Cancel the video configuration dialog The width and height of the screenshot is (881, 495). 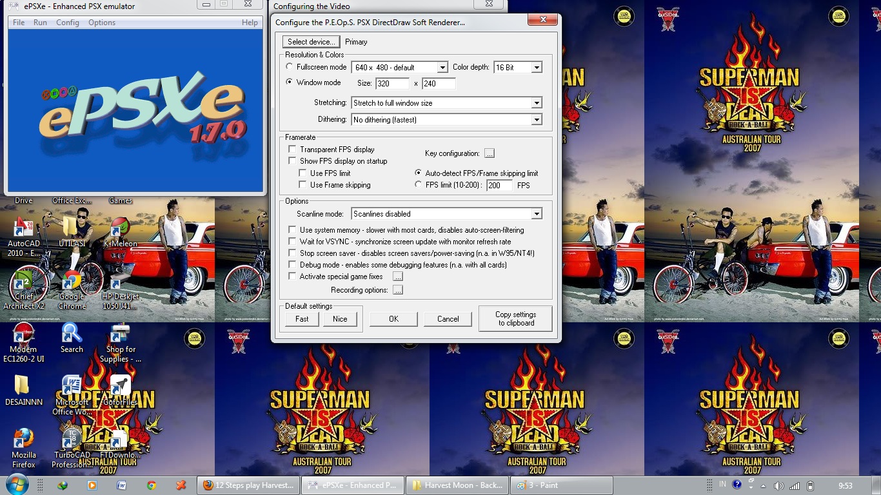[x=448, y=319]
